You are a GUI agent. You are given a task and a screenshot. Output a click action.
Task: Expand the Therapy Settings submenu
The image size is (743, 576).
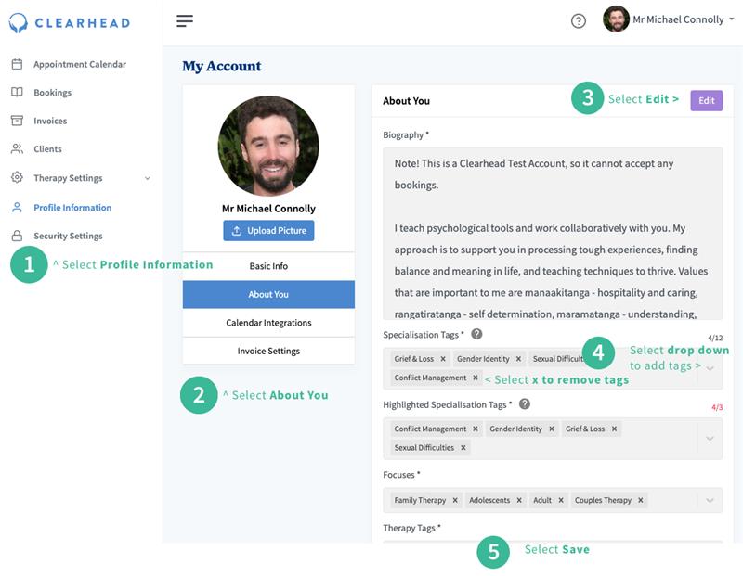tap(147, 178)
